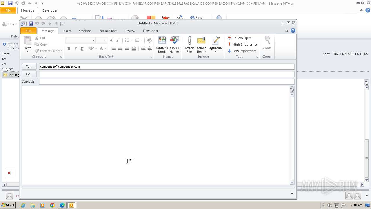The width and height of the screenshot is (371, 209).
Task: Expand highlight color options arrow
Action: [x=96, y=49]
